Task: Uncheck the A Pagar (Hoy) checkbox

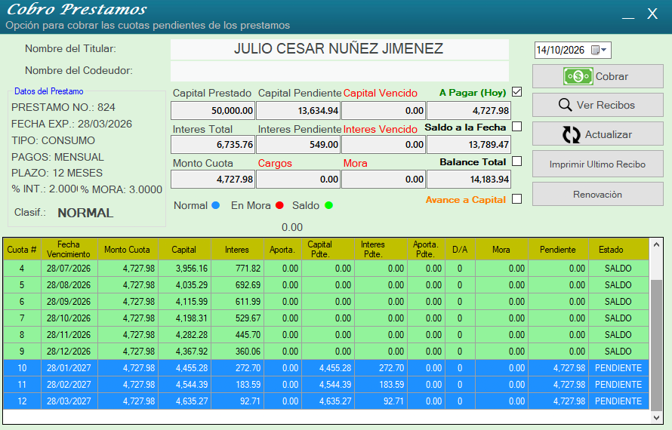Action: pyautogui.click(x=517, y=92)
